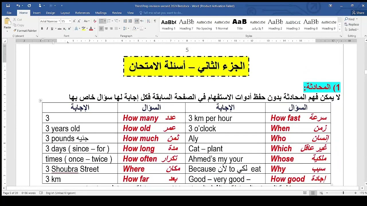Undo the last action
Image resolution: width=367 pixels, height=206 pixels.
click(x=18, y=6)
